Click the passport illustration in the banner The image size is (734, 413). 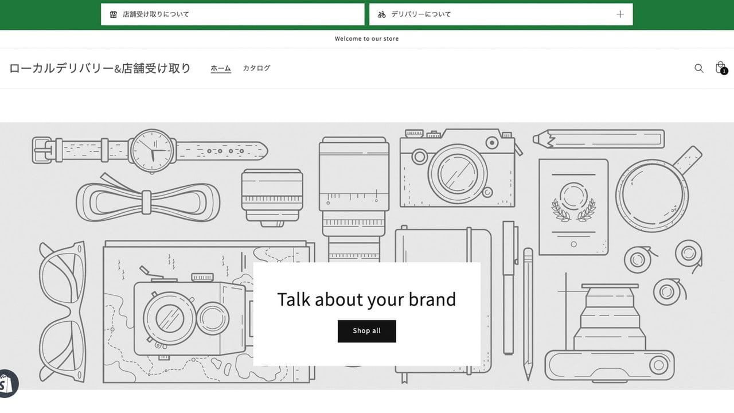click(573, 207)
